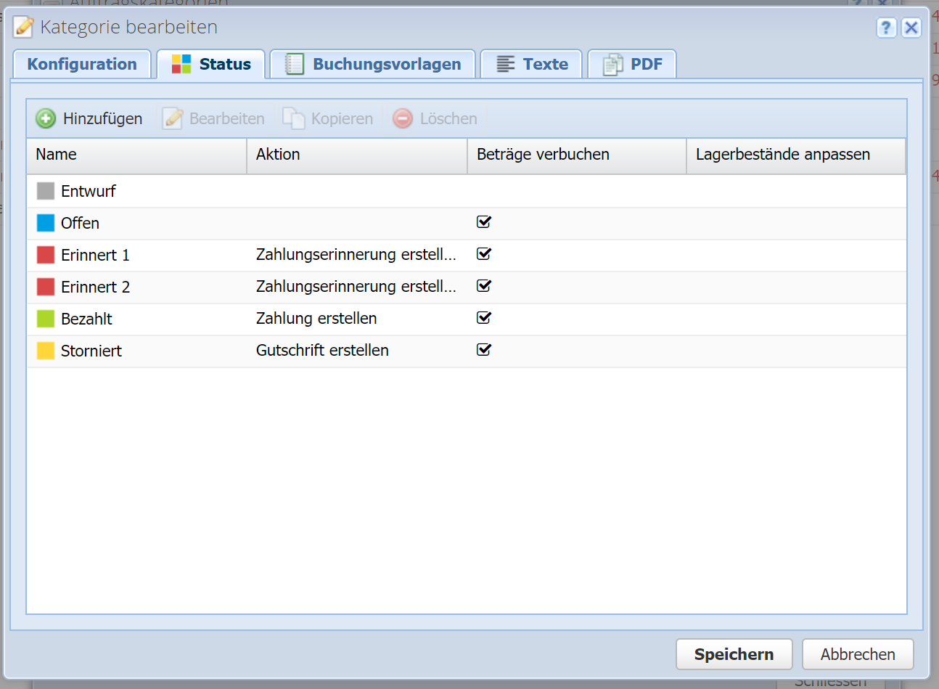The image size is (939, 689).
Task: Select the Entwurf status row
Action: tap(89, 191)
